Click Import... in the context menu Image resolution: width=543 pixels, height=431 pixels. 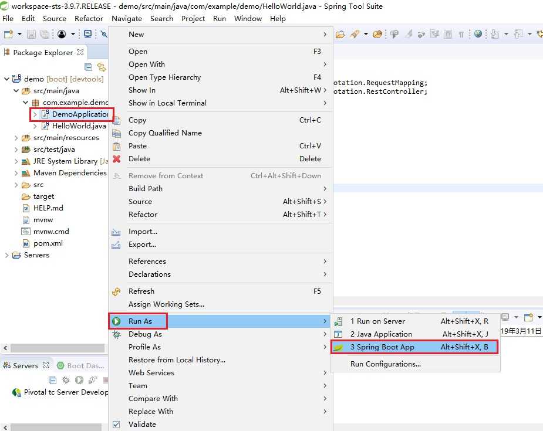221,232
